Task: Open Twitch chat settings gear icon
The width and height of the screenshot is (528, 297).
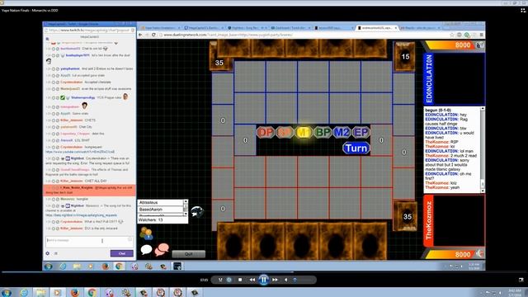Action: pyautogui.click(x=48, y=253)
